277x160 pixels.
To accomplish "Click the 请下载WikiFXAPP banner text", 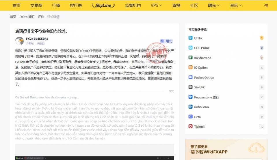I will click(209, 152).
